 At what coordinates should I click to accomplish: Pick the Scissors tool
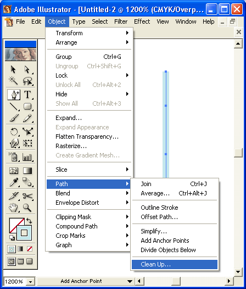click(27, 196)
